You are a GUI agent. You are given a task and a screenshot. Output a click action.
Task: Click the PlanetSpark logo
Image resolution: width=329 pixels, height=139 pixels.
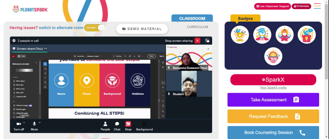30,9
